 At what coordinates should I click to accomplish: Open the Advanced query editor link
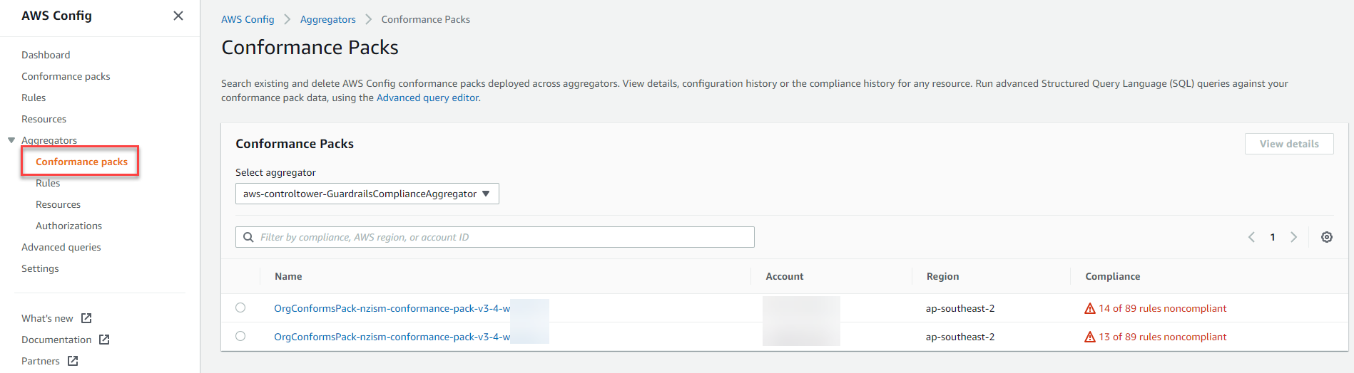tap(427, 98)
